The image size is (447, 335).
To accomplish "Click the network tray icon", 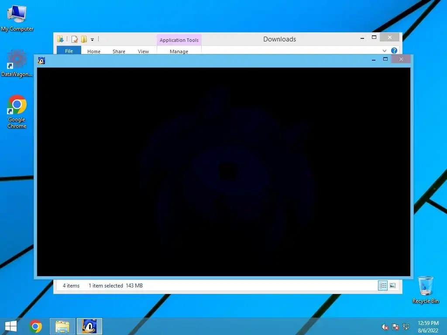I will (x=406, y=327).
